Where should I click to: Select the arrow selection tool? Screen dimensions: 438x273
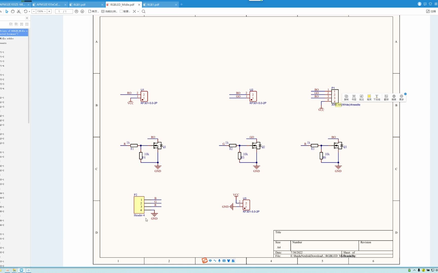[7, 11]
